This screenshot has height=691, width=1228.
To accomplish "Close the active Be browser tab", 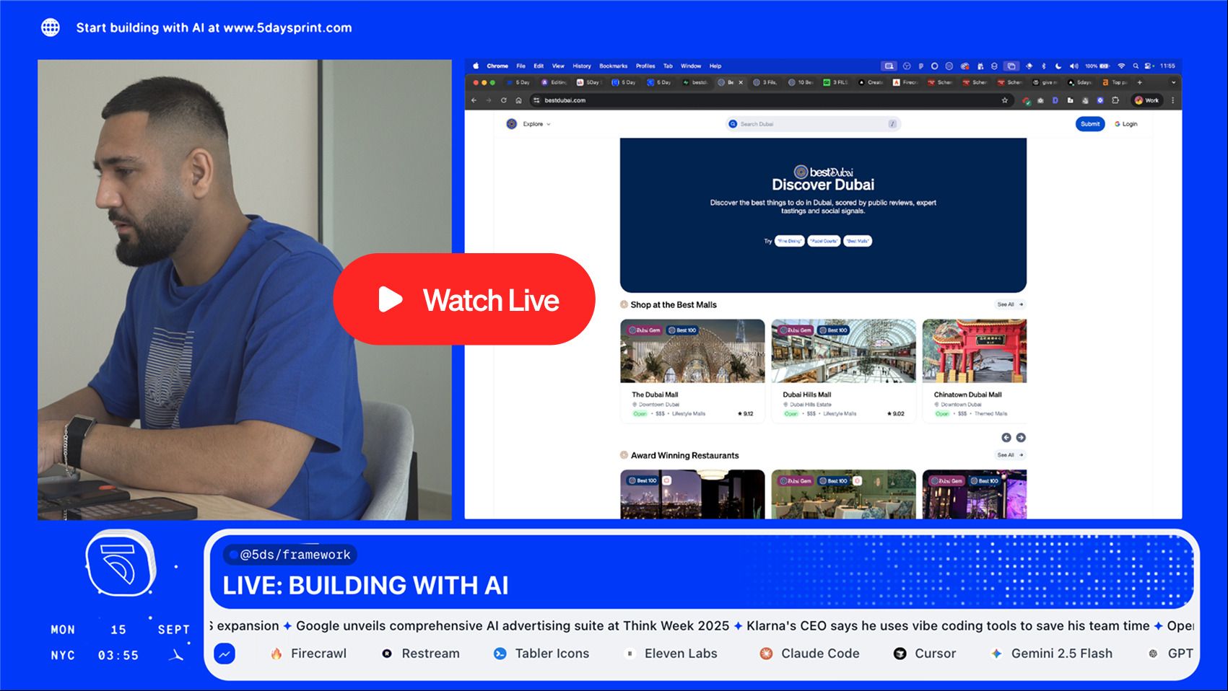I will click(x=741, y=82).
